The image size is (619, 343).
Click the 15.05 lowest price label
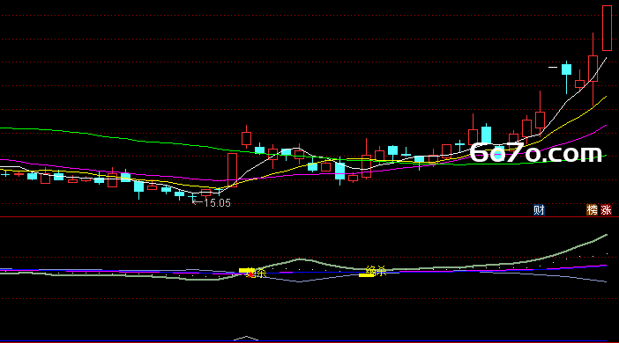point(218,203)
